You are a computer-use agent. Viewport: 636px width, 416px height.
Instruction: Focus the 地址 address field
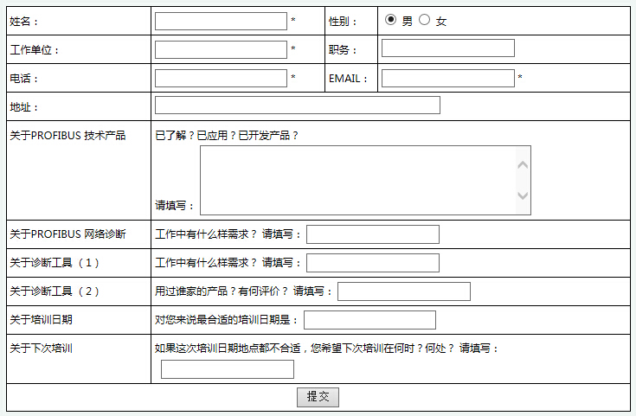pos(297,106)
